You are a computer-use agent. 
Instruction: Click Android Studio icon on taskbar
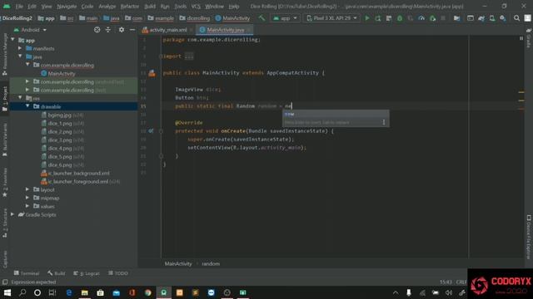tap(163, 292)
